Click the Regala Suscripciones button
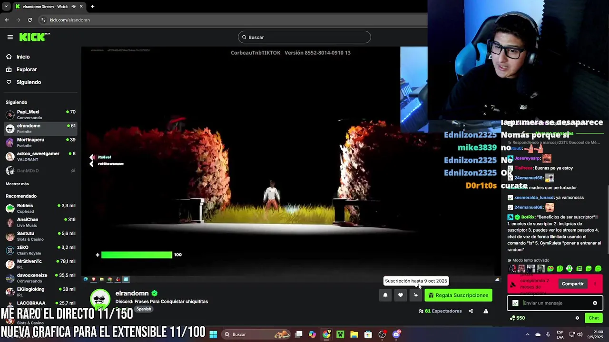This screenshot has width=609, height=342. (x=458, y=295)
